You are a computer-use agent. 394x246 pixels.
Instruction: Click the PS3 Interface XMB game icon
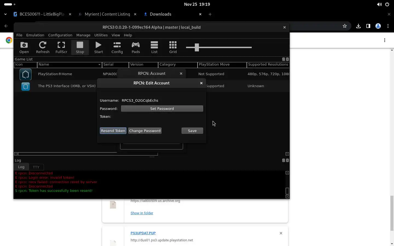click(25, 86)
